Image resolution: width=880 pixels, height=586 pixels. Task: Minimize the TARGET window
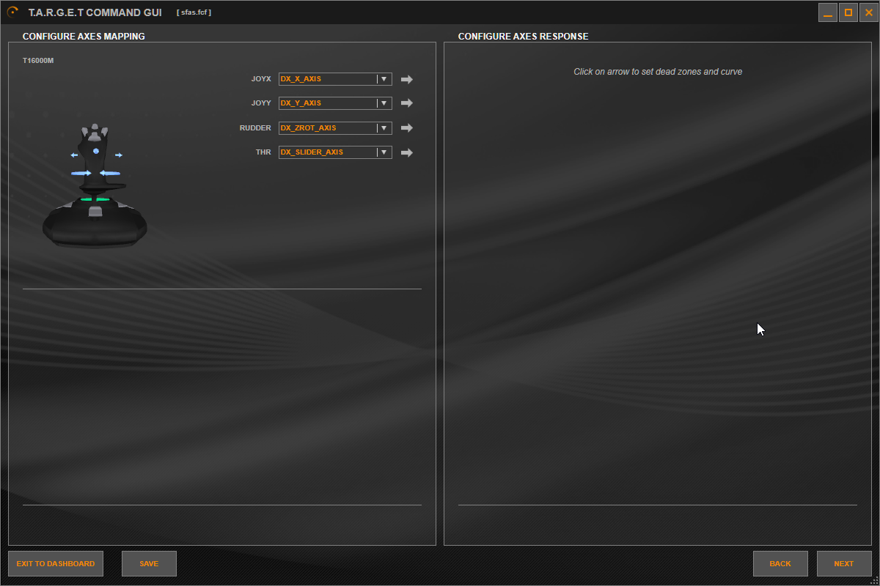pos(828,12)
